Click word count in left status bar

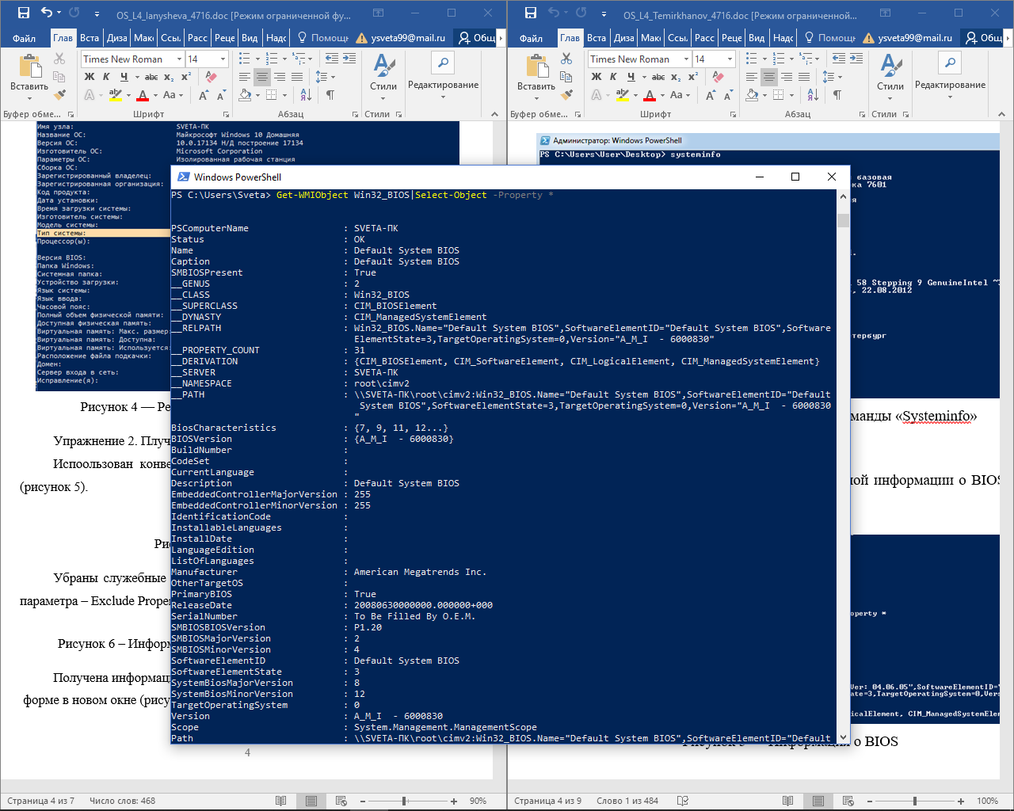click(x=122, y=801)
